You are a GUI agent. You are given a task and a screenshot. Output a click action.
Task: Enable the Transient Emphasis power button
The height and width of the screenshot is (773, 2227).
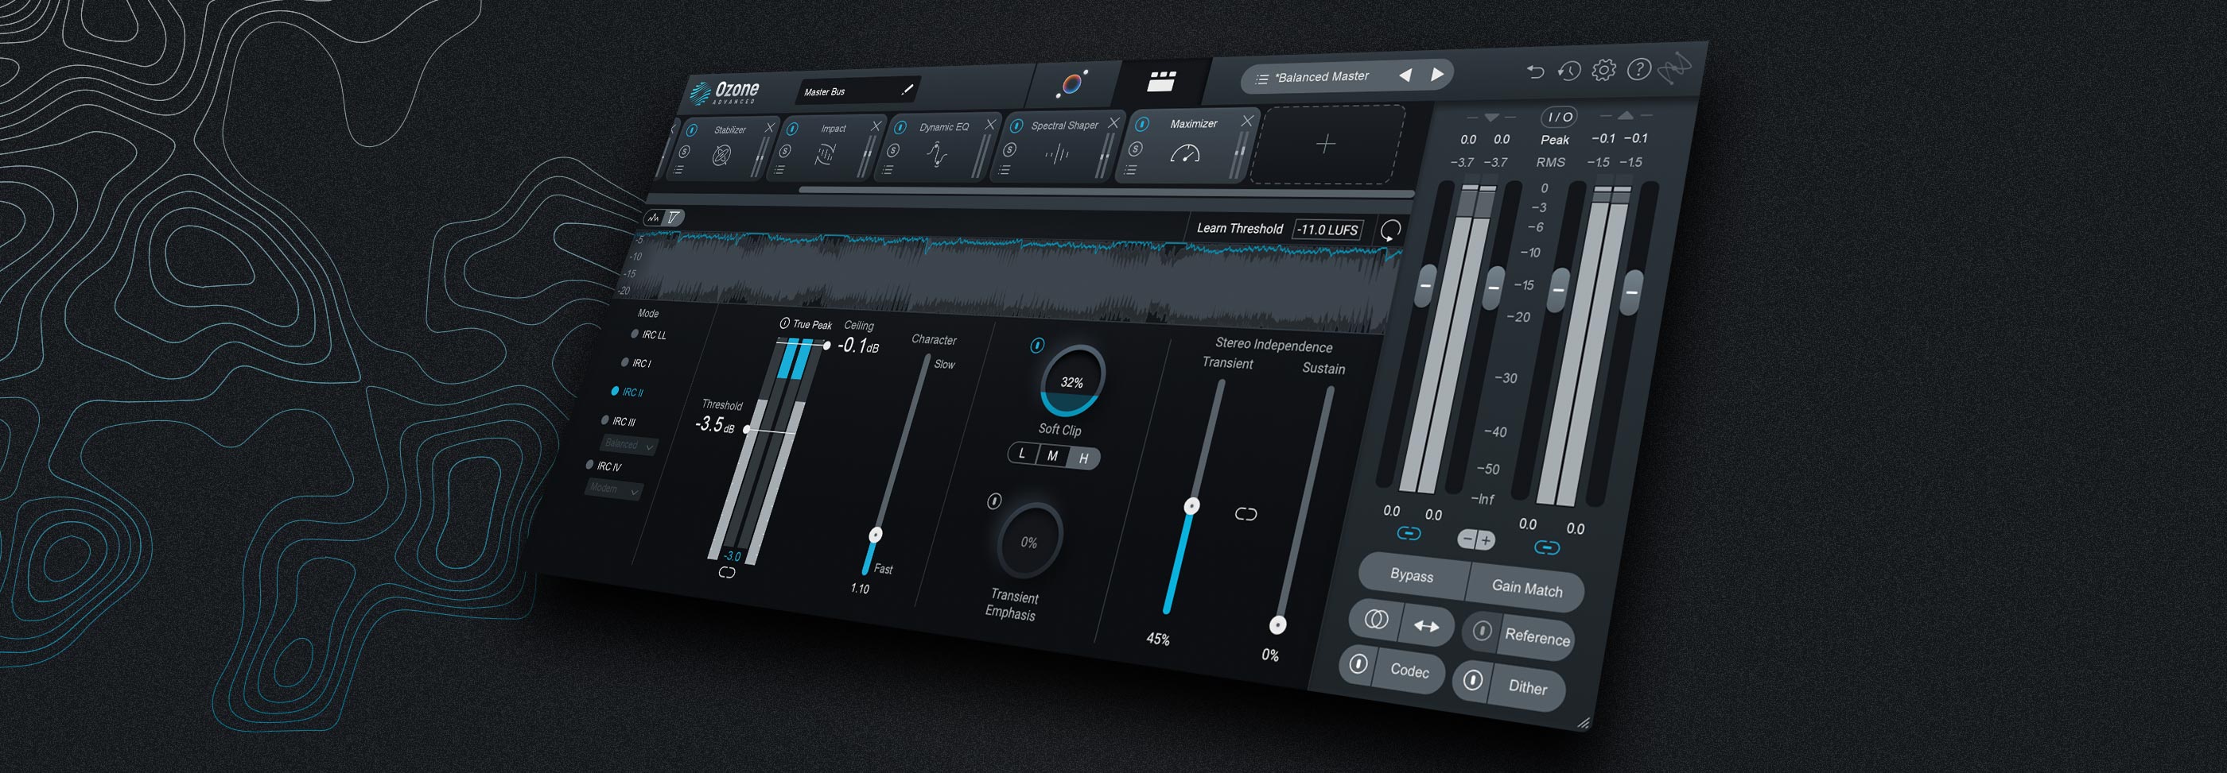click(994, 501)
